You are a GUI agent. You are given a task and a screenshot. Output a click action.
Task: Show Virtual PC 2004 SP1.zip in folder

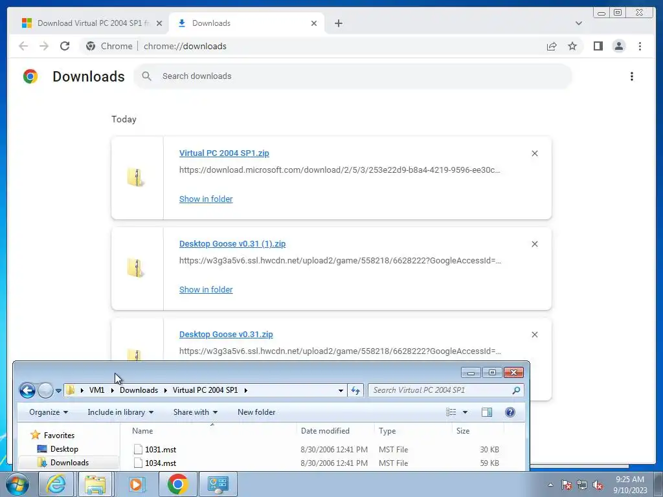(x=206, y=199)
